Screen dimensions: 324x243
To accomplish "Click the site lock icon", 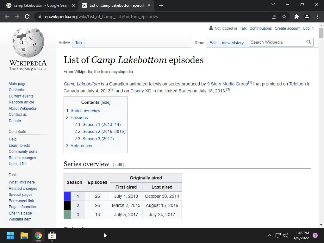I will 40,16.
